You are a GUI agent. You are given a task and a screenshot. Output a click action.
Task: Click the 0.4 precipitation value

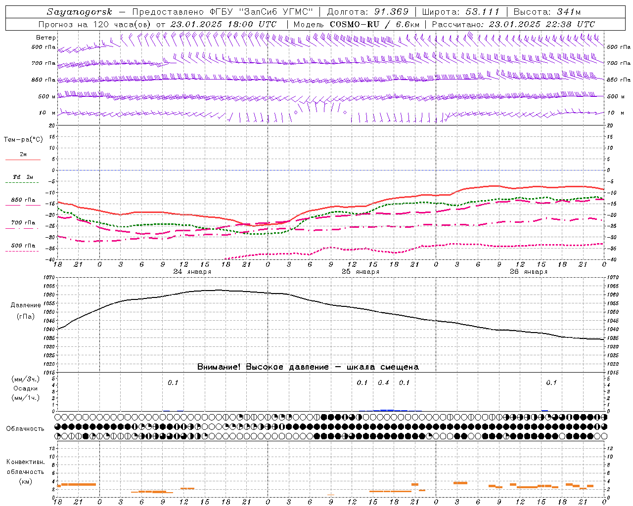pos(383,382)
